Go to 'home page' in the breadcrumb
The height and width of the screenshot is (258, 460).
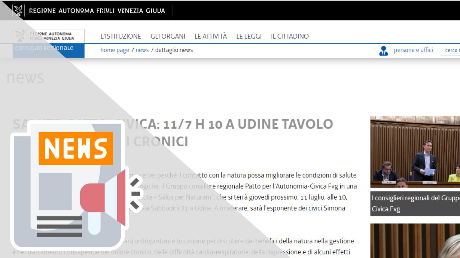coord(115,50)
